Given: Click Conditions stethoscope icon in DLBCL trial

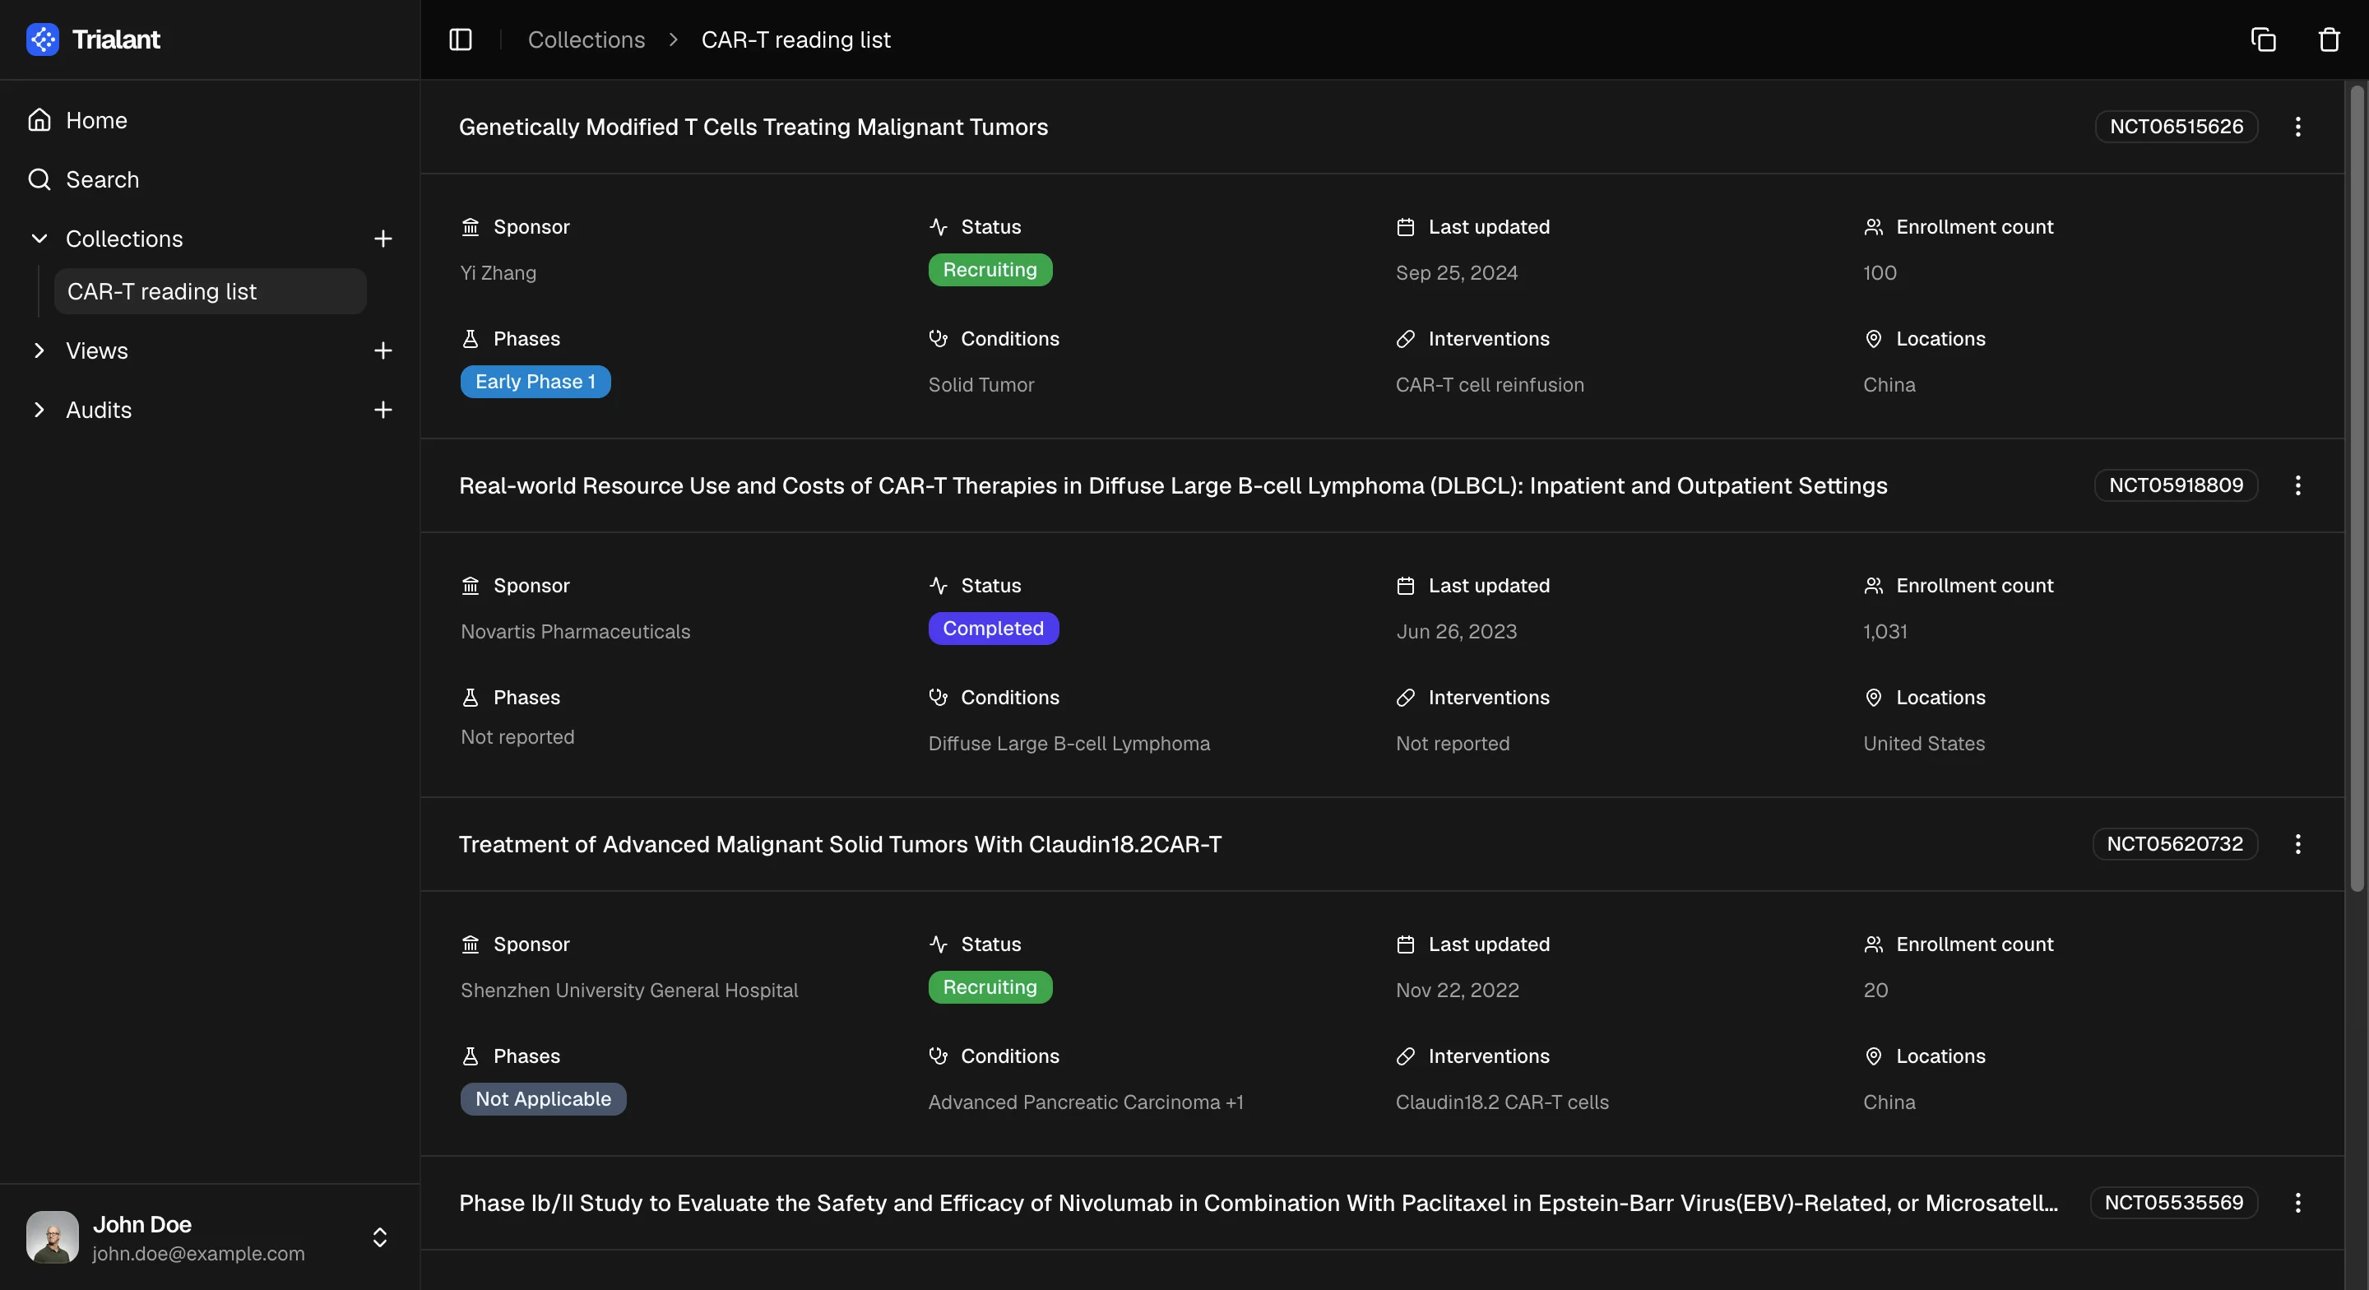Looking at the screenshot, I should coord(937,698).
